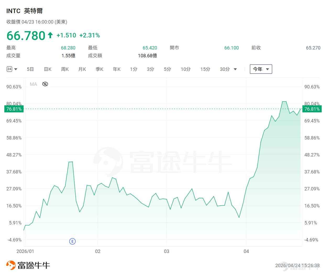Click the 76.81% current price tag on left axis
Screen dimensions: 326x276
14,109
